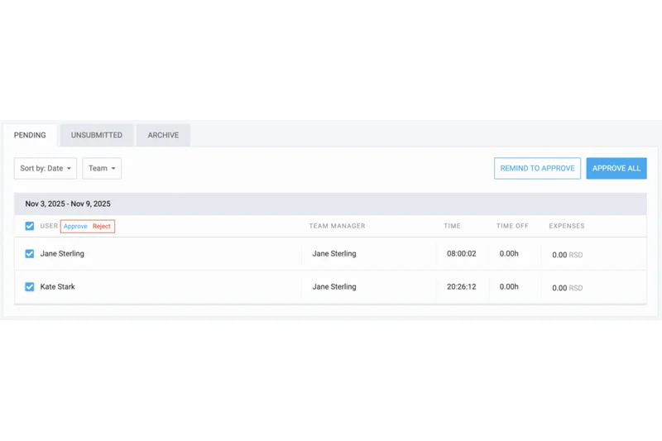
Task: Switch to the Pending tab
Action: point(30,135)
